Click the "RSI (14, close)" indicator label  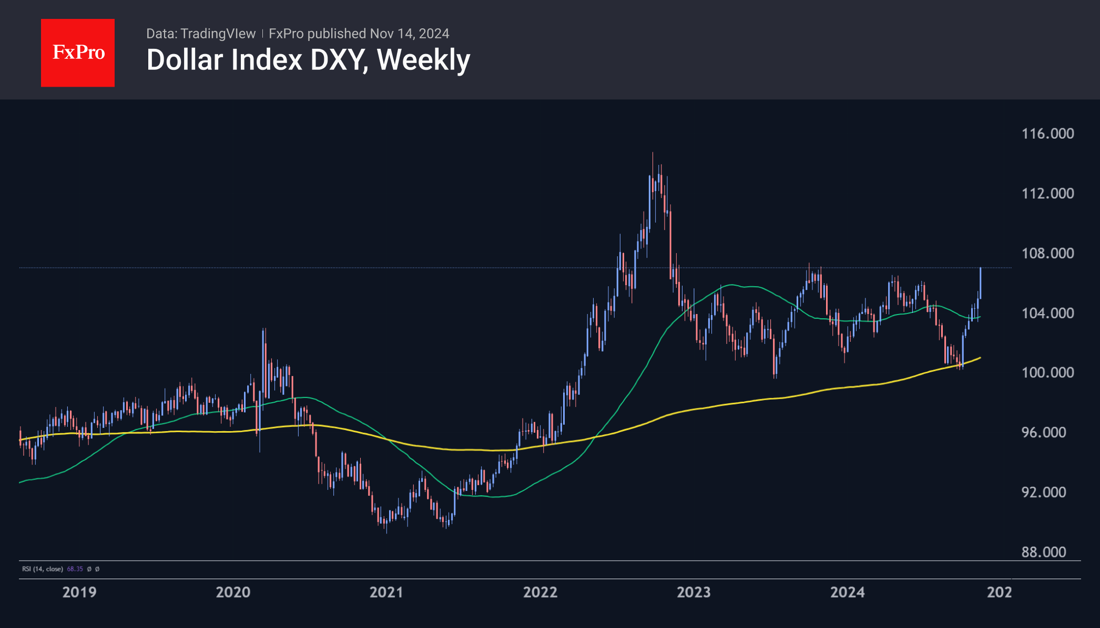click(43, 569)
